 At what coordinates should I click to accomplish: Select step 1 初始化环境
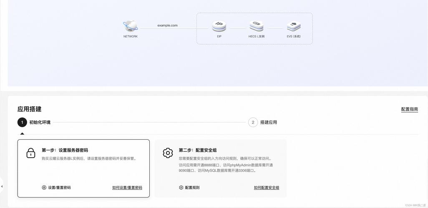[x=34, y=123]
